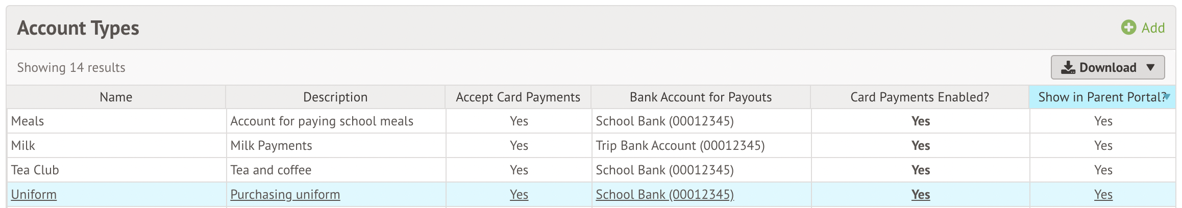Image resolution: width=1182 pixels, height=208 pixels.
Task: Sort by the Description column header
Action: pos(335,97)
